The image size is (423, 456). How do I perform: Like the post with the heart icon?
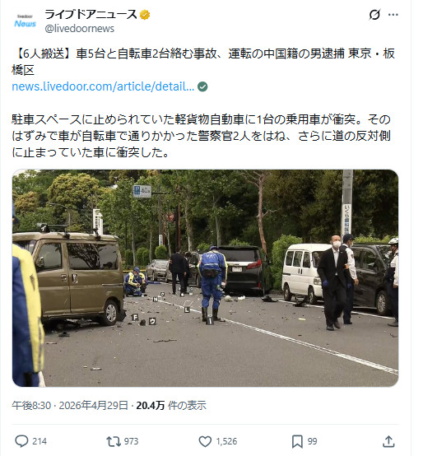click(205, 441)
